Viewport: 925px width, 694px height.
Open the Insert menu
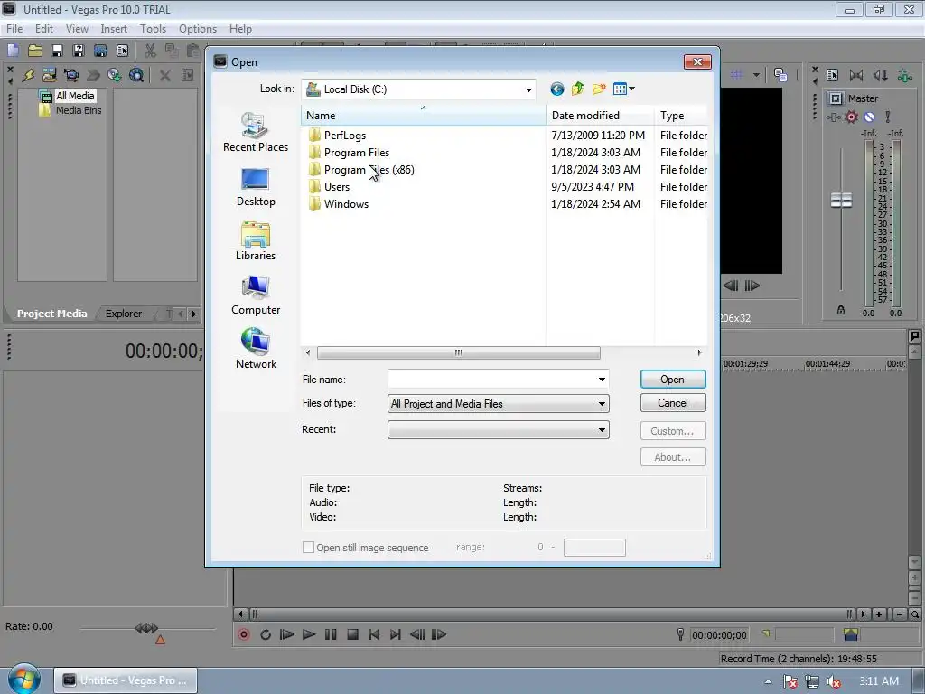tap(114, 28)
